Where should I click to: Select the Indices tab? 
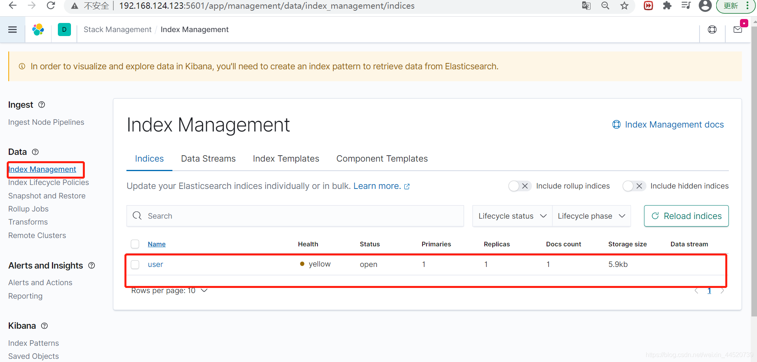point(149,158)
